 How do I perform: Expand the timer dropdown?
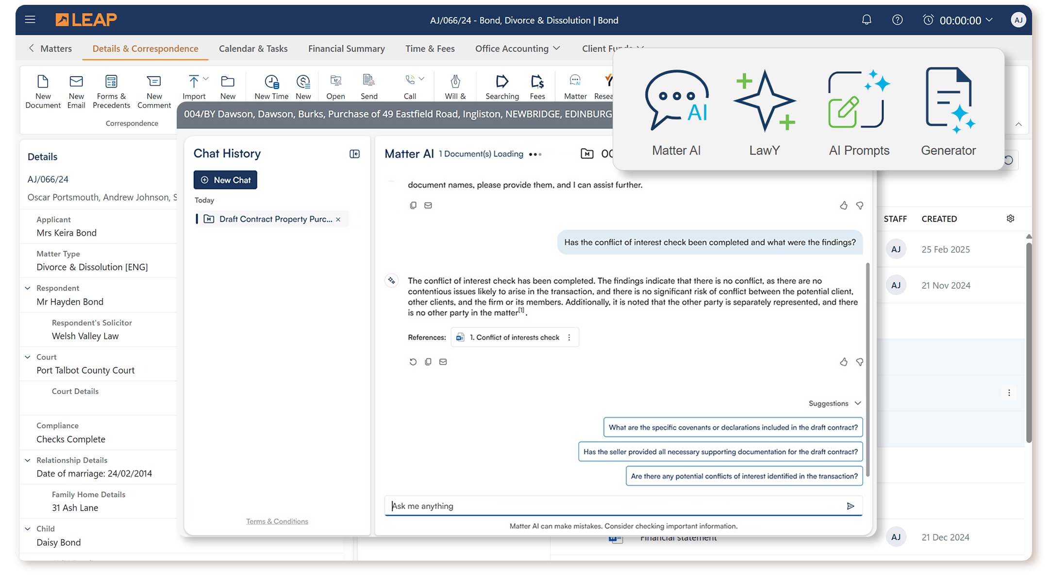(989, 20)
